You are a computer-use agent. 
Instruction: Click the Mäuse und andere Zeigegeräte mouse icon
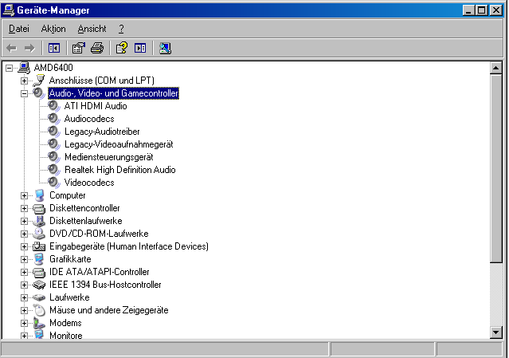(39, 310)
